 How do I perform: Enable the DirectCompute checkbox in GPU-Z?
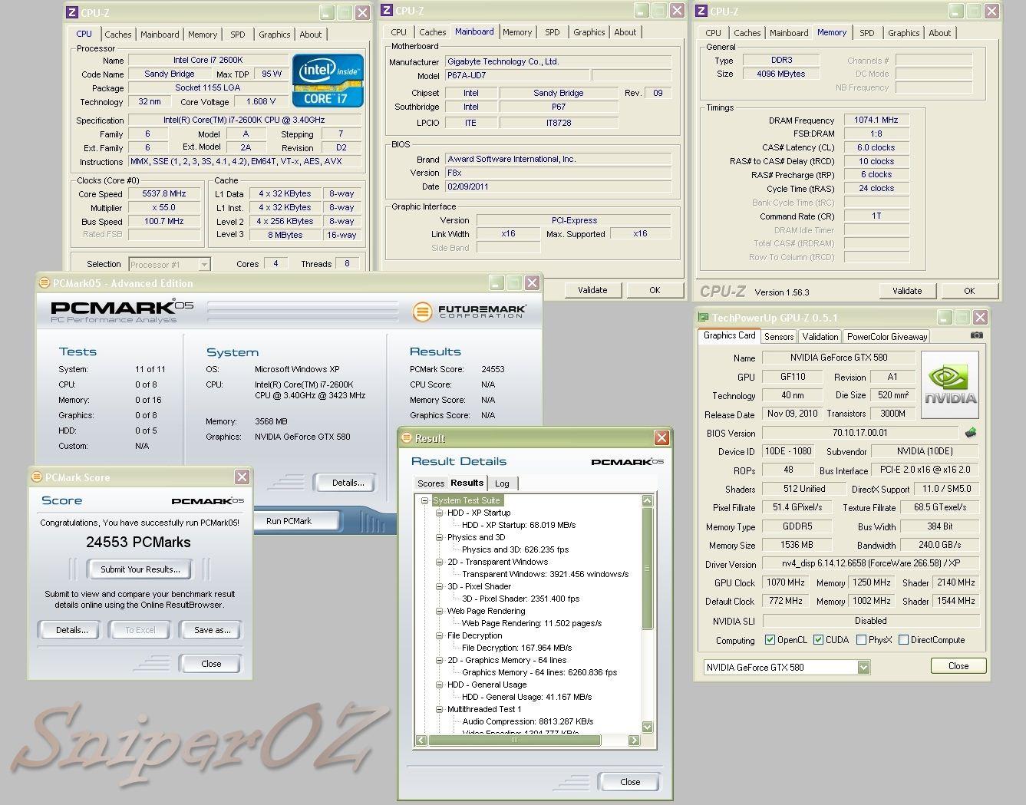(903, 640)
